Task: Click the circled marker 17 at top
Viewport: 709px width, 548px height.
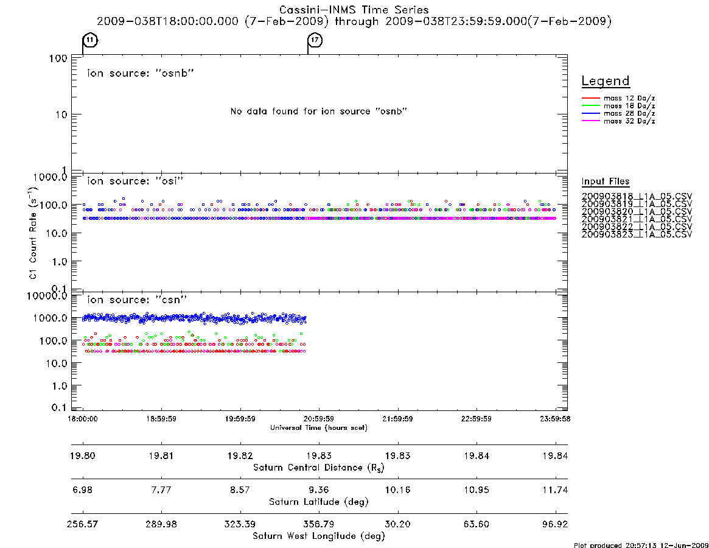Action: coord(315,40)
